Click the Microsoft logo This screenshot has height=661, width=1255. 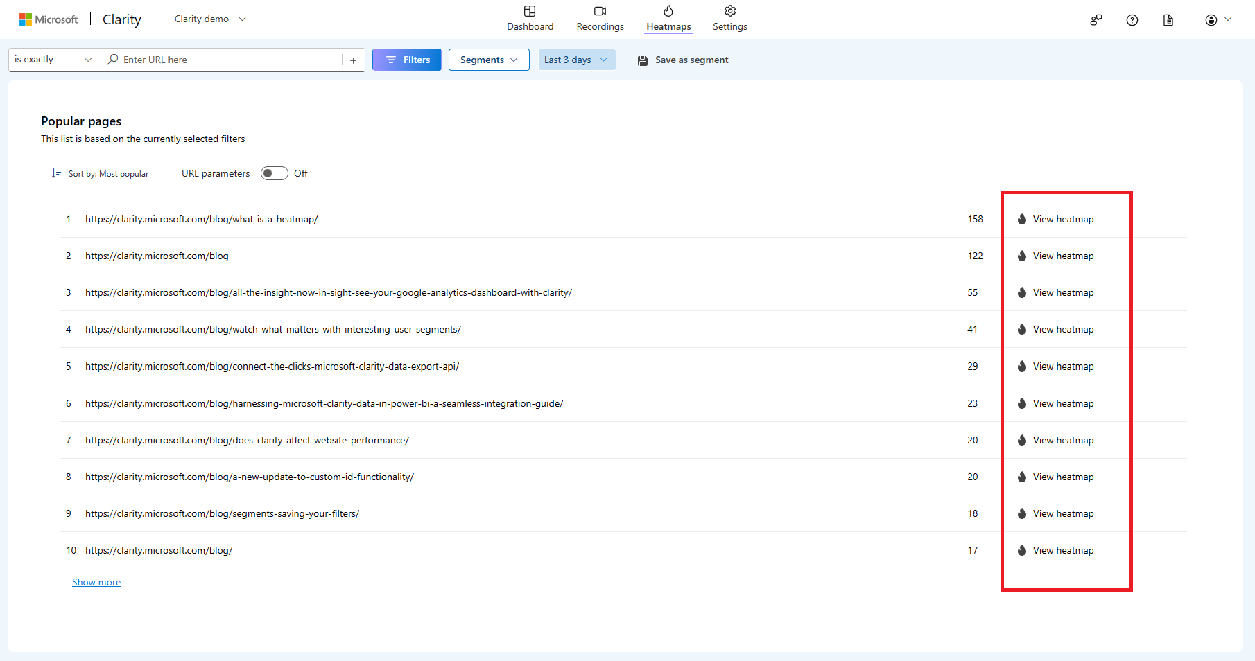tap(49, 19)
